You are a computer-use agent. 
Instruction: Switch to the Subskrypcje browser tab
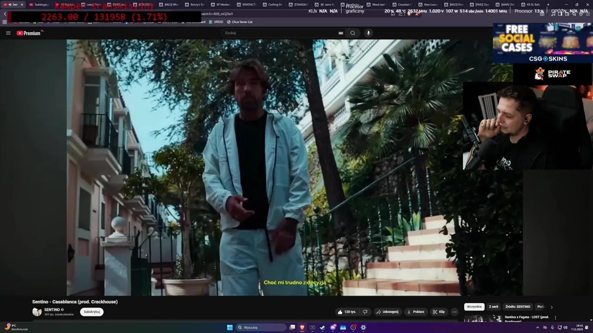coord(40,4)
